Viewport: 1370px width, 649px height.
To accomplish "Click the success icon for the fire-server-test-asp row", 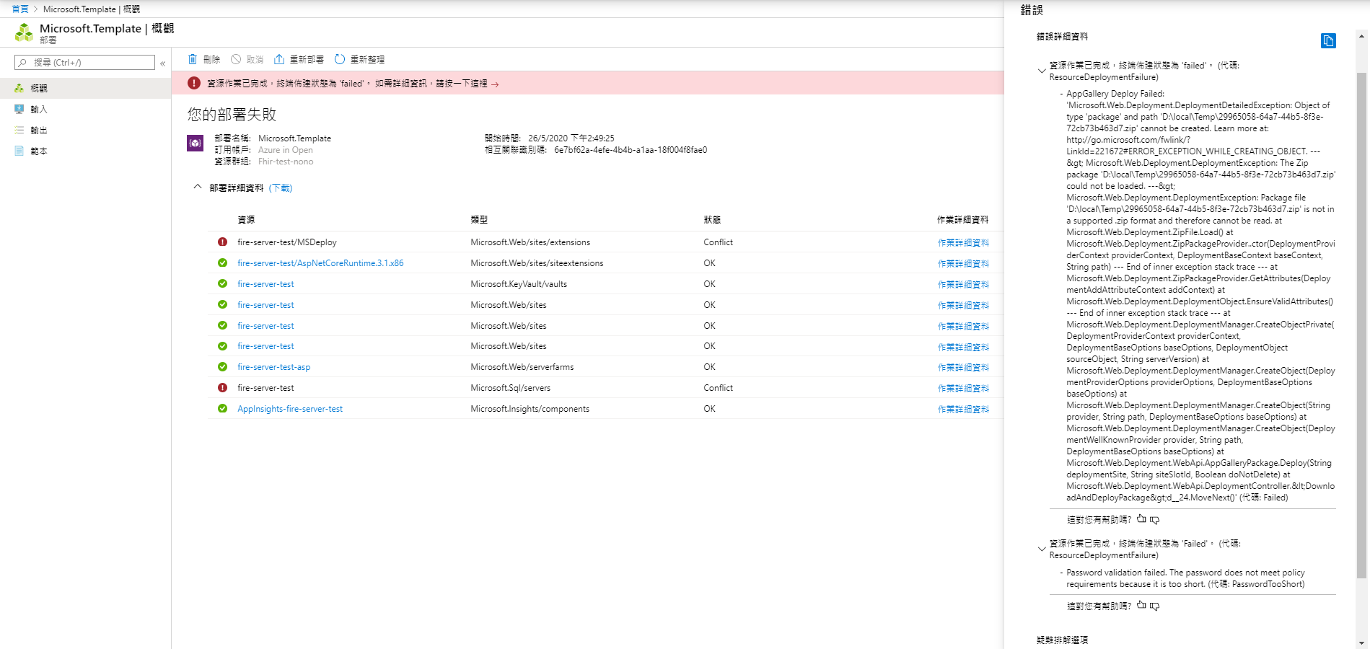I will [223, 367].
